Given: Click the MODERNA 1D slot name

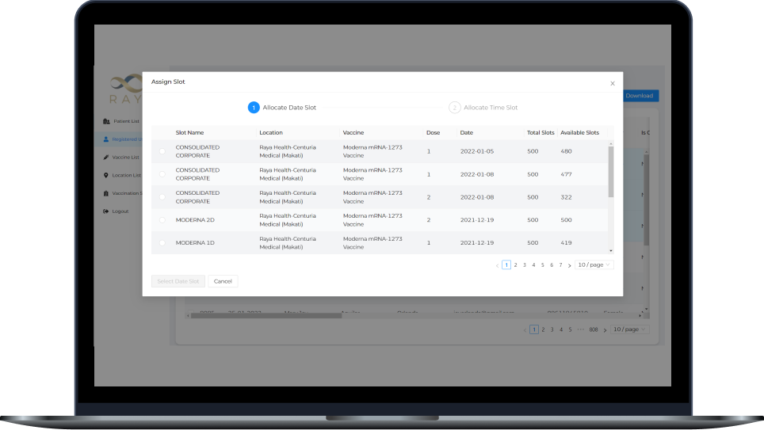Looking at the screenshot, I should 195,243.
